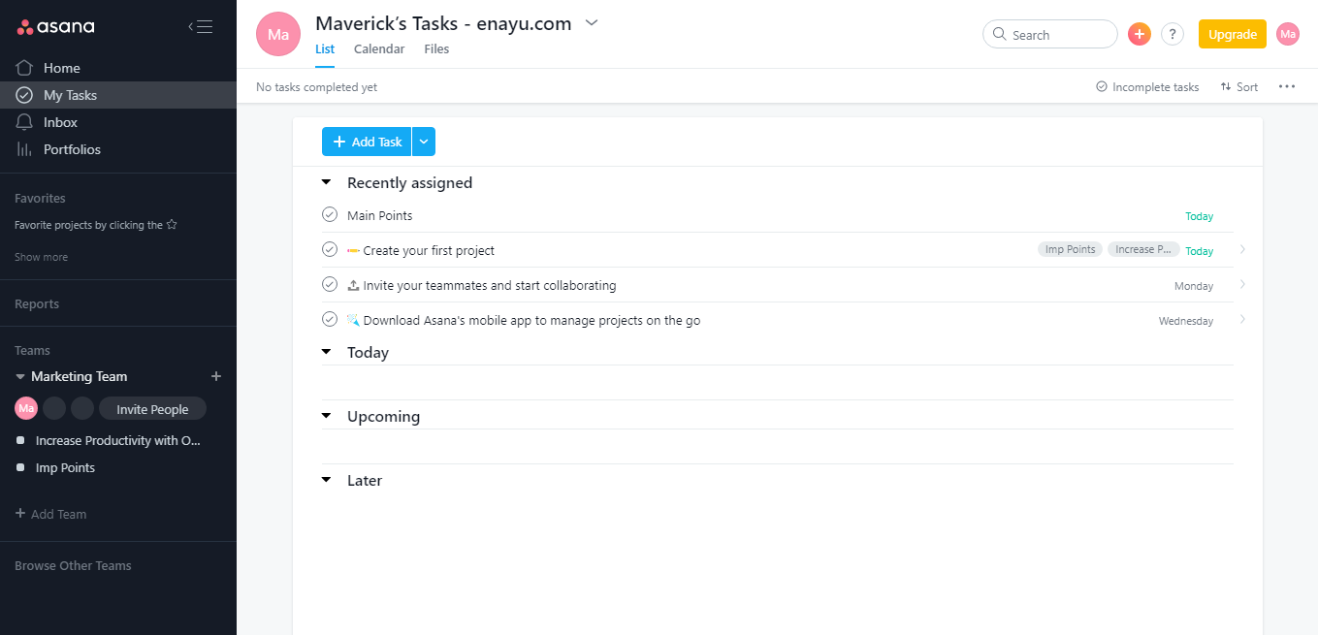
Task: Collapse the Later section
Action: (x=327, y=480)
